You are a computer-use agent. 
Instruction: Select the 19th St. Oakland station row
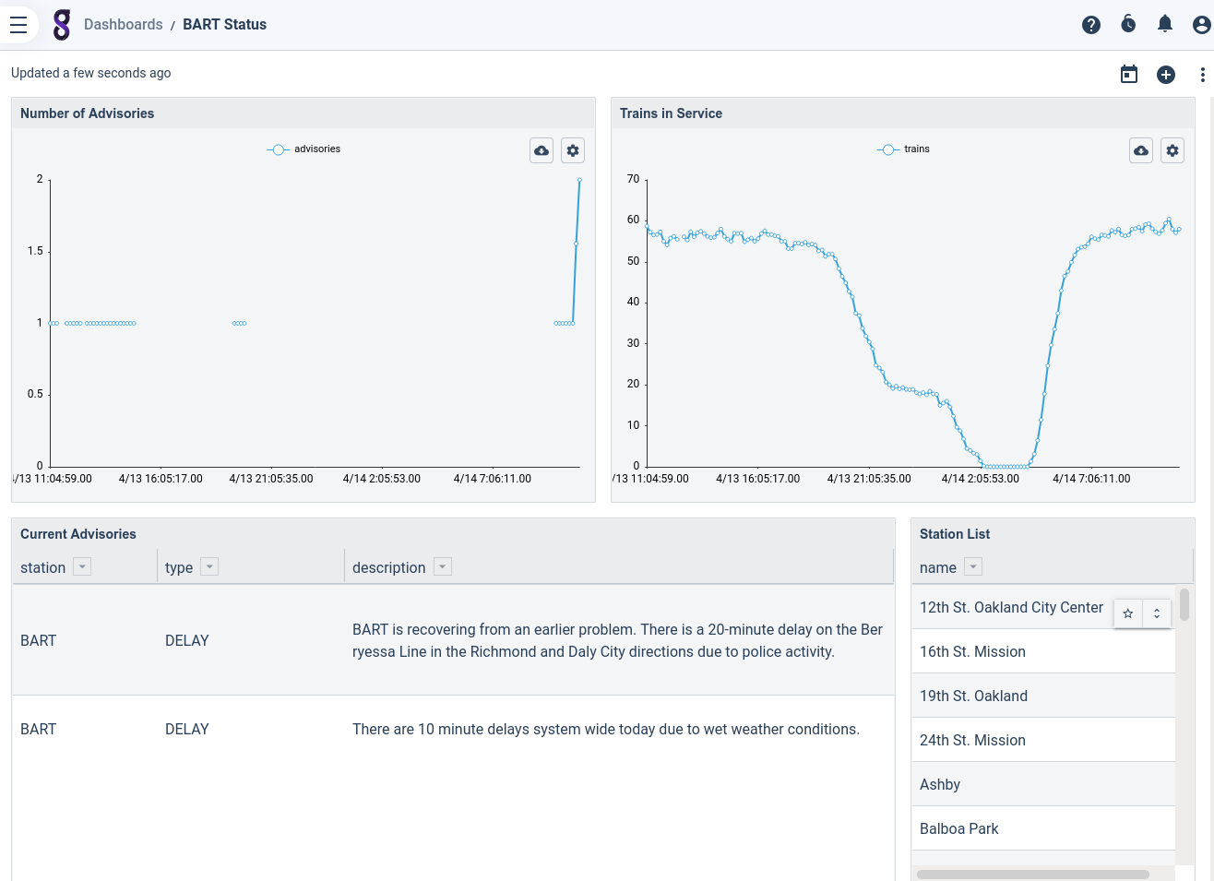1043,696
